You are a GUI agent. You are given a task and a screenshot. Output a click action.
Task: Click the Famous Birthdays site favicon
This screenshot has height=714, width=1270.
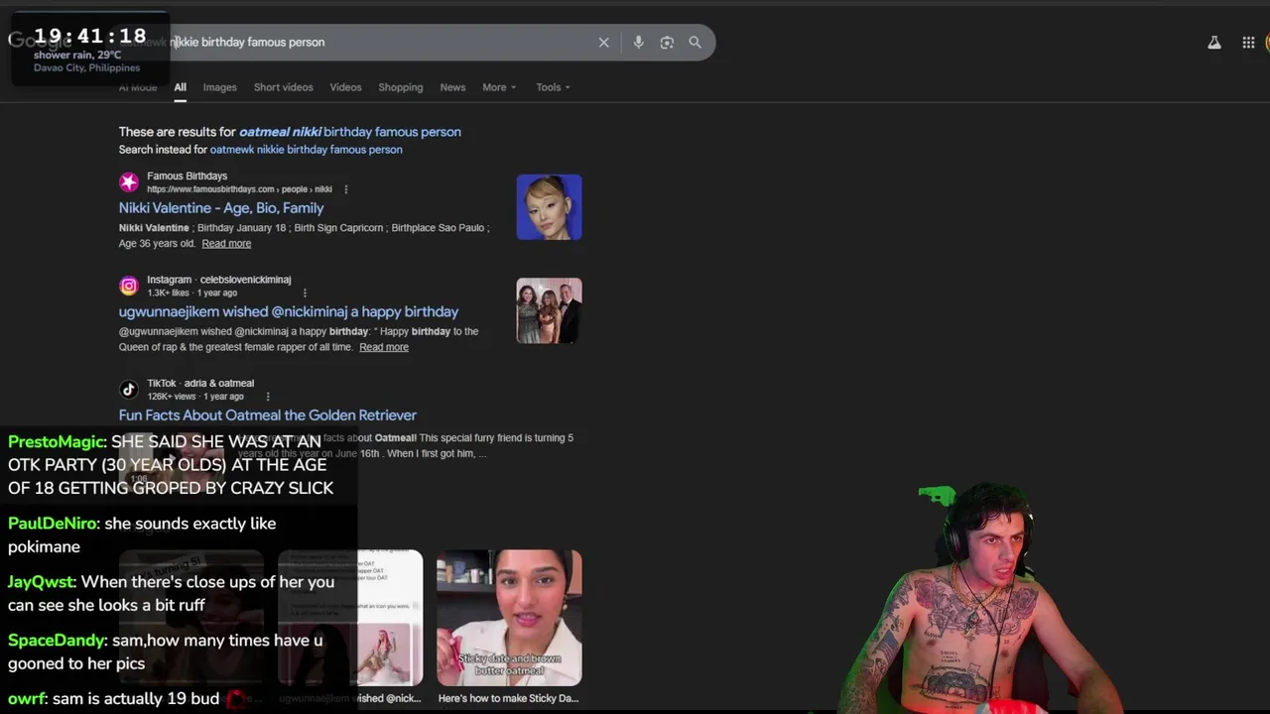tap(129, 181)
